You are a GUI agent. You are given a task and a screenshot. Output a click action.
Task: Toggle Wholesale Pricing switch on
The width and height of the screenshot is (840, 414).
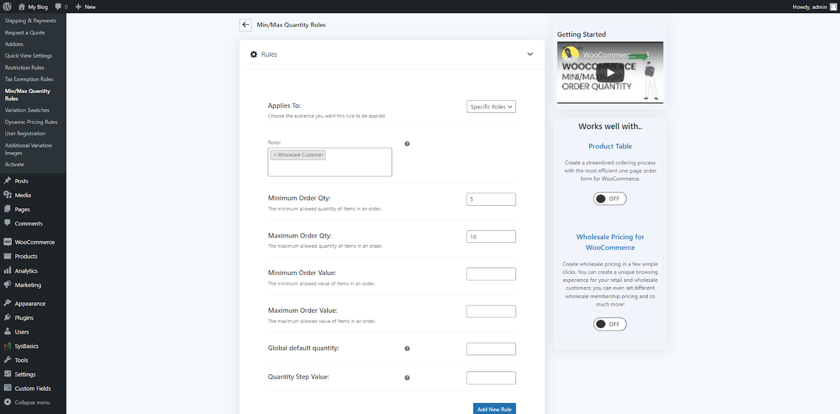(x=610, y=324)
